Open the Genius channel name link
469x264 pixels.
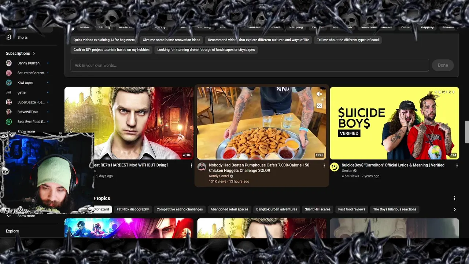[x=347, y=171]
